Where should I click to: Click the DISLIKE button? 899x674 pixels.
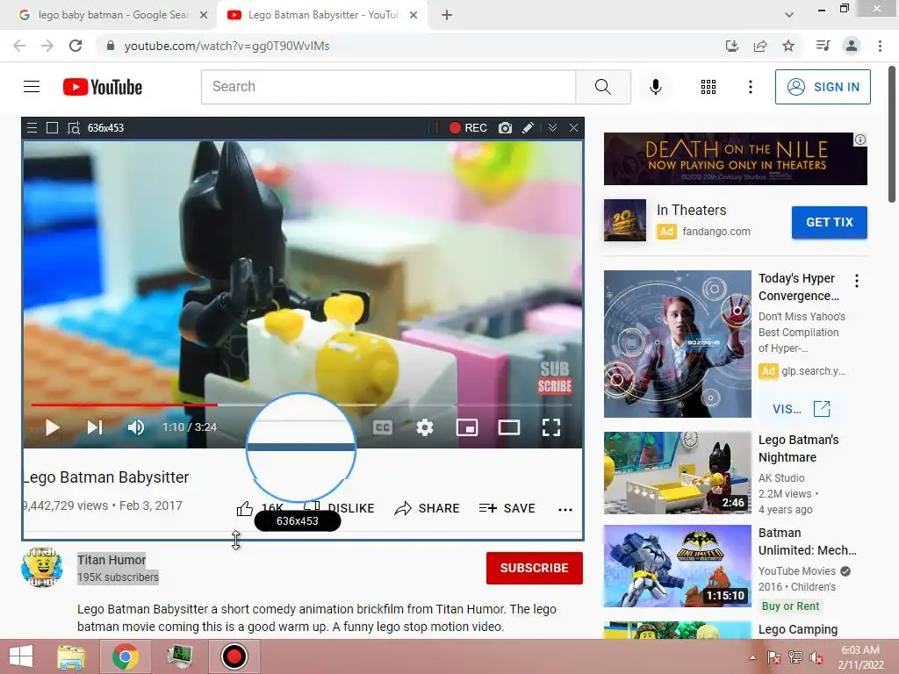[351, 508]
